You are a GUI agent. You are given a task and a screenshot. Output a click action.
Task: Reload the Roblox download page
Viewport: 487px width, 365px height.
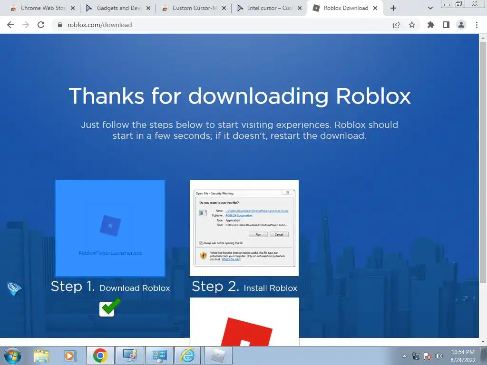[x=41, y=25]
